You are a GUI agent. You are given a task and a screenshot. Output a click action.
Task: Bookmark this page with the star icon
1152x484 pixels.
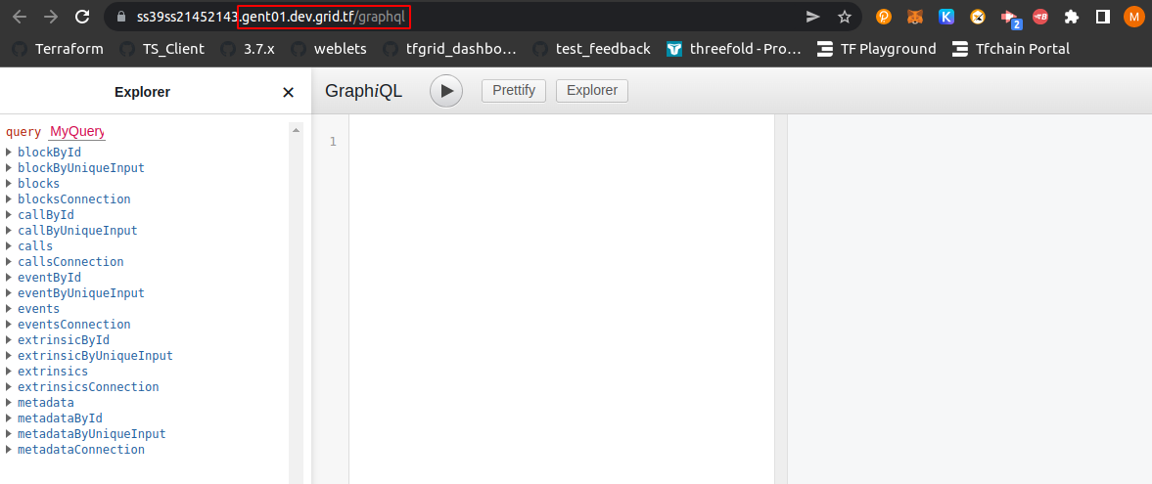[844, 17]
